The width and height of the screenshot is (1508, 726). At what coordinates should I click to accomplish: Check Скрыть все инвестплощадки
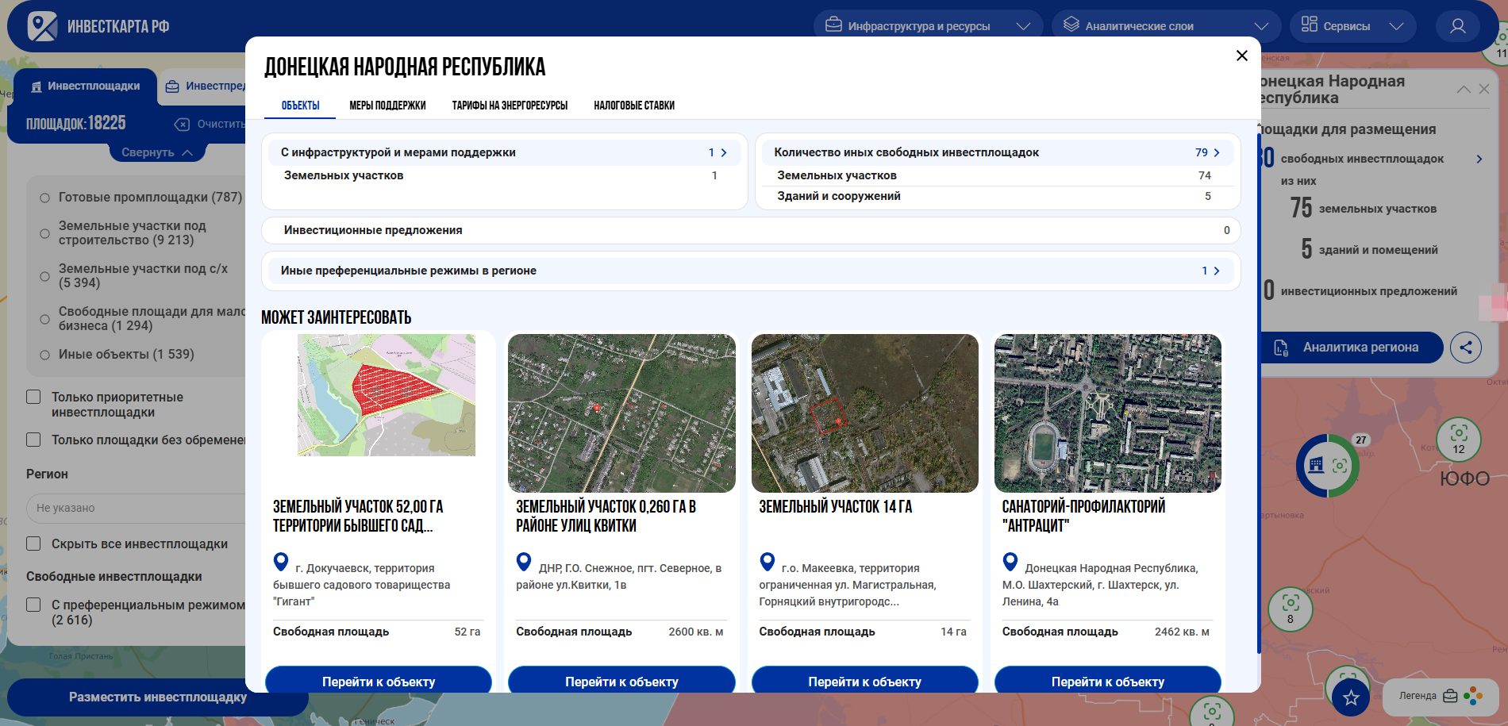(x=33, y=544)
